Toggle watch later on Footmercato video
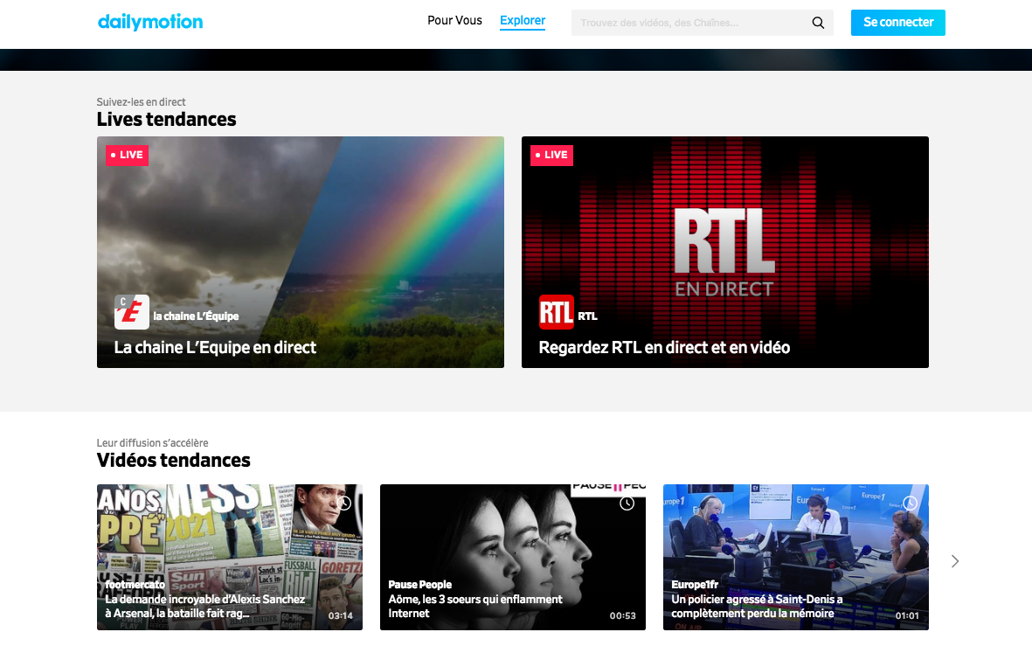The image size is (1032, 646). [x=344, y=504]
